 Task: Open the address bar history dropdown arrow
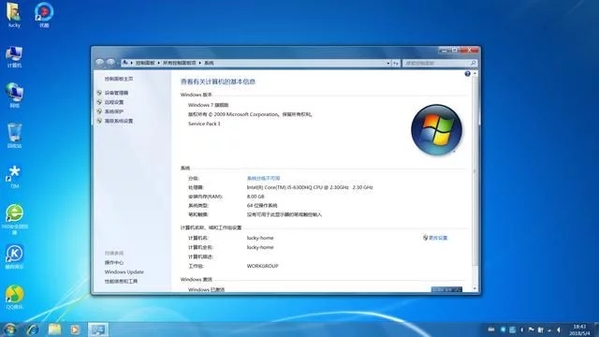point(388,64)
